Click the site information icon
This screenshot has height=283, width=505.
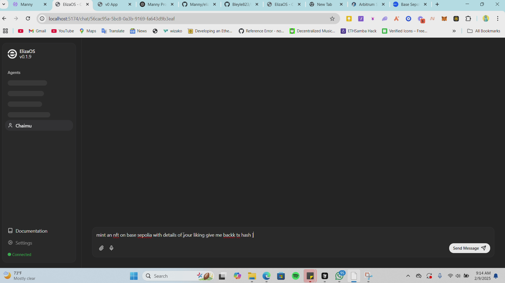click(42, 19)
